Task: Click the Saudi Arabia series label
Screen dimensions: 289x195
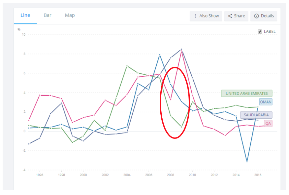Action: point(256,115)
